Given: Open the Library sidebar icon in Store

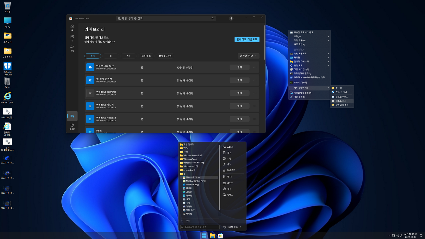Looking at the screenshot, I should 72,116.
